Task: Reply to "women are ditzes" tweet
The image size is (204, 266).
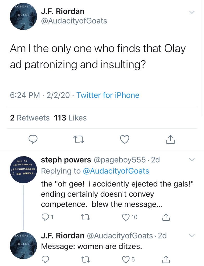Action: coord(46,259)
